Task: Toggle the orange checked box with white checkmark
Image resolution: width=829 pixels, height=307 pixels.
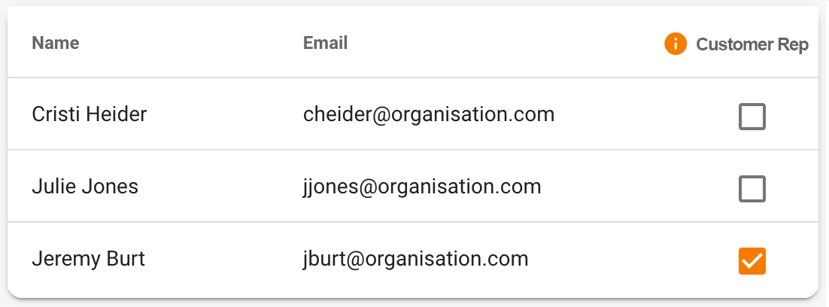Action: tap(752, 261)
